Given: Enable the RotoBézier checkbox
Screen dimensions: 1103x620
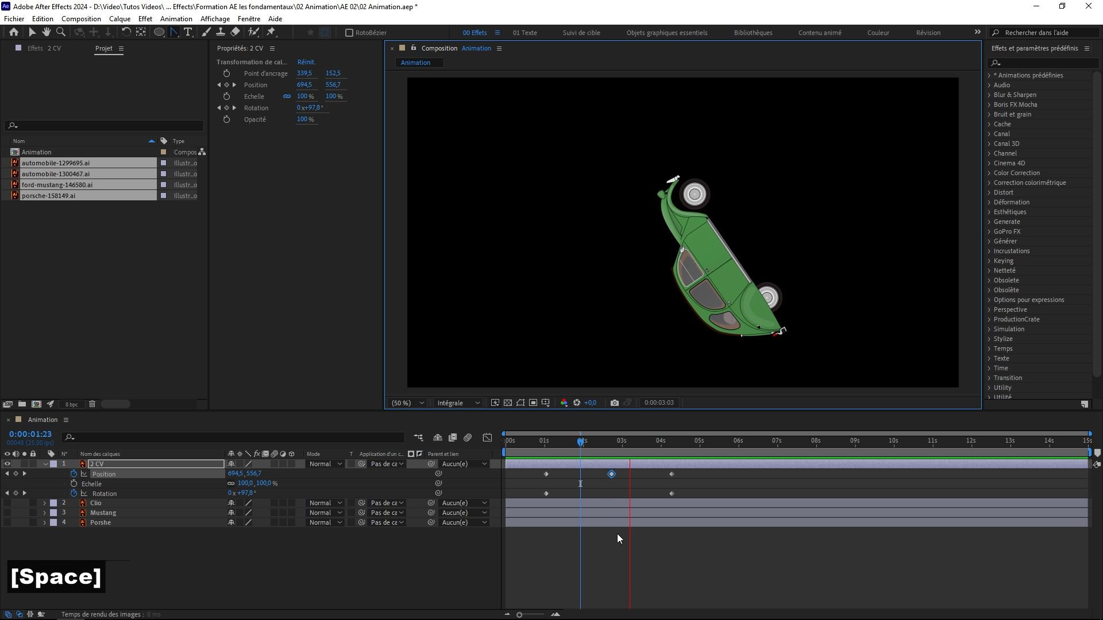Looking at the screenshot, I should [349, 33].
